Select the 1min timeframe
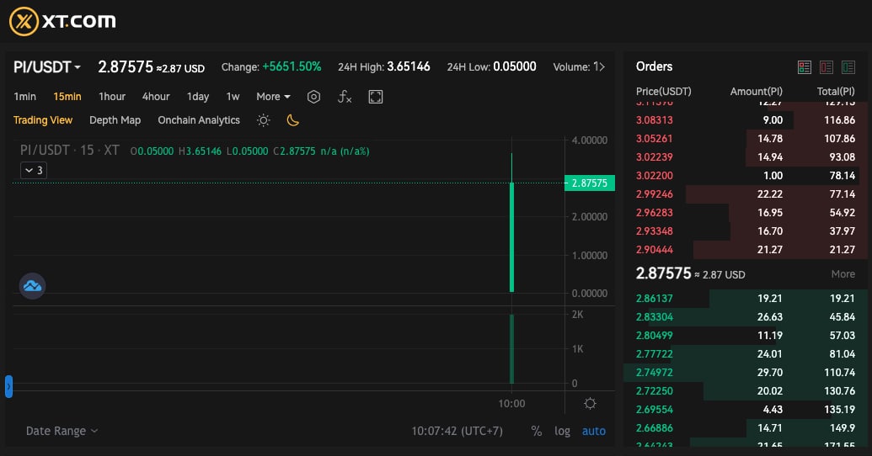Viewport: 872px width, 456px height. pyautogui.click(x=25, y=97)
